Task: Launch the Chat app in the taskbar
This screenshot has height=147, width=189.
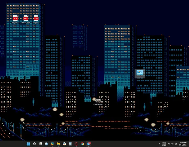Action: (46, 144)
